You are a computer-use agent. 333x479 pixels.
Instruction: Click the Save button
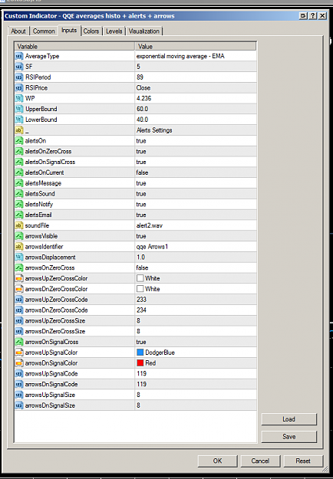tap(289, 437)
